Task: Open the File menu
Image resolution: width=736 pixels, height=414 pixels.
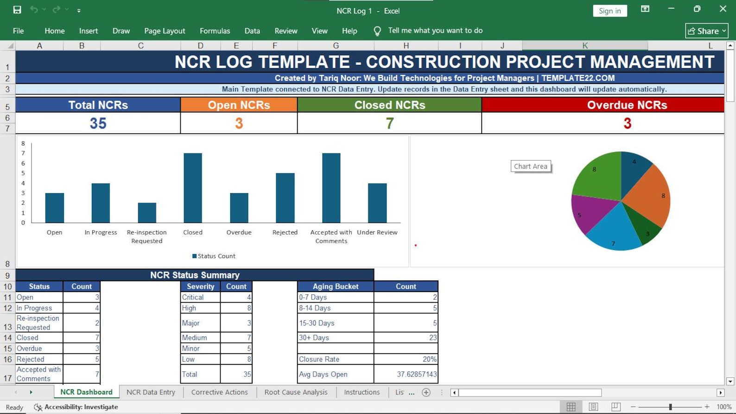Action: [19, 31]
